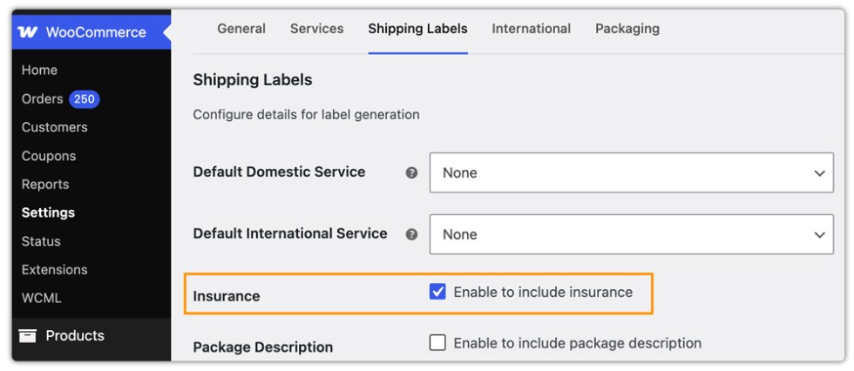Click the Domestic Service dropdown chevron arrow

pos(819,173)
